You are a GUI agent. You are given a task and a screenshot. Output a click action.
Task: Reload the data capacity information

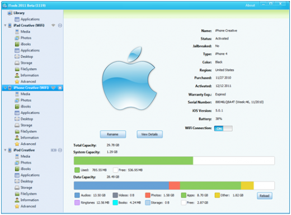click(264, 196)
